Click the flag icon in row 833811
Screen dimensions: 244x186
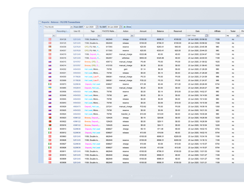pyautogui.click(x=50, y=151)
